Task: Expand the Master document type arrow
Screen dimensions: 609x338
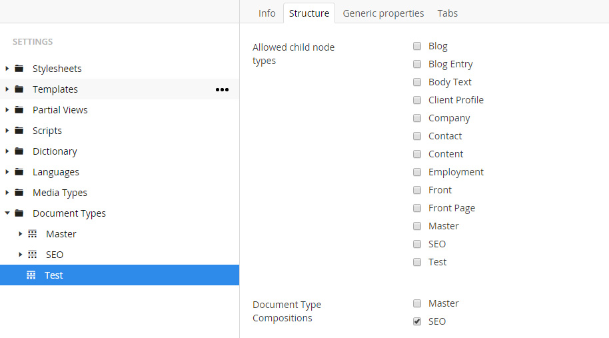Action: tap(20, 234)
